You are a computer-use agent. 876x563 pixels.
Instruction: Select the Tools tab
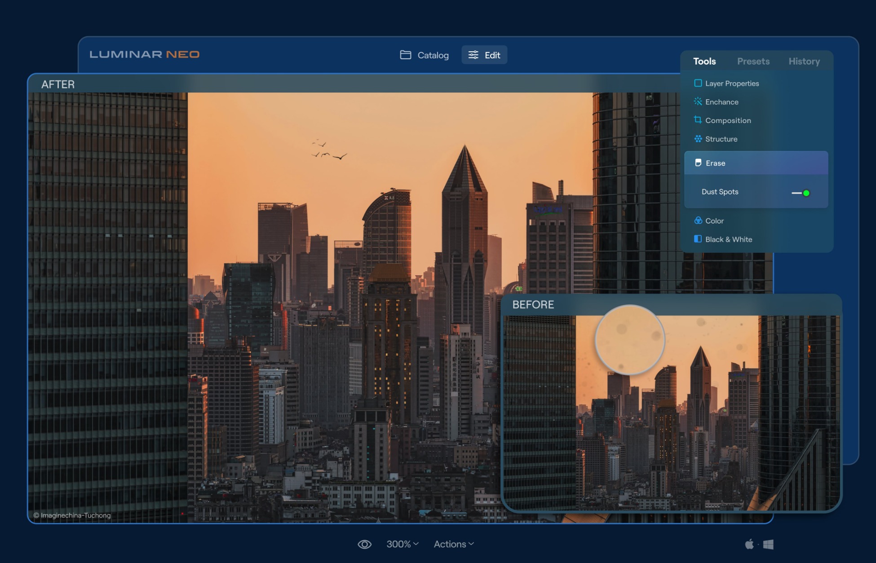[x=704, y=61]
